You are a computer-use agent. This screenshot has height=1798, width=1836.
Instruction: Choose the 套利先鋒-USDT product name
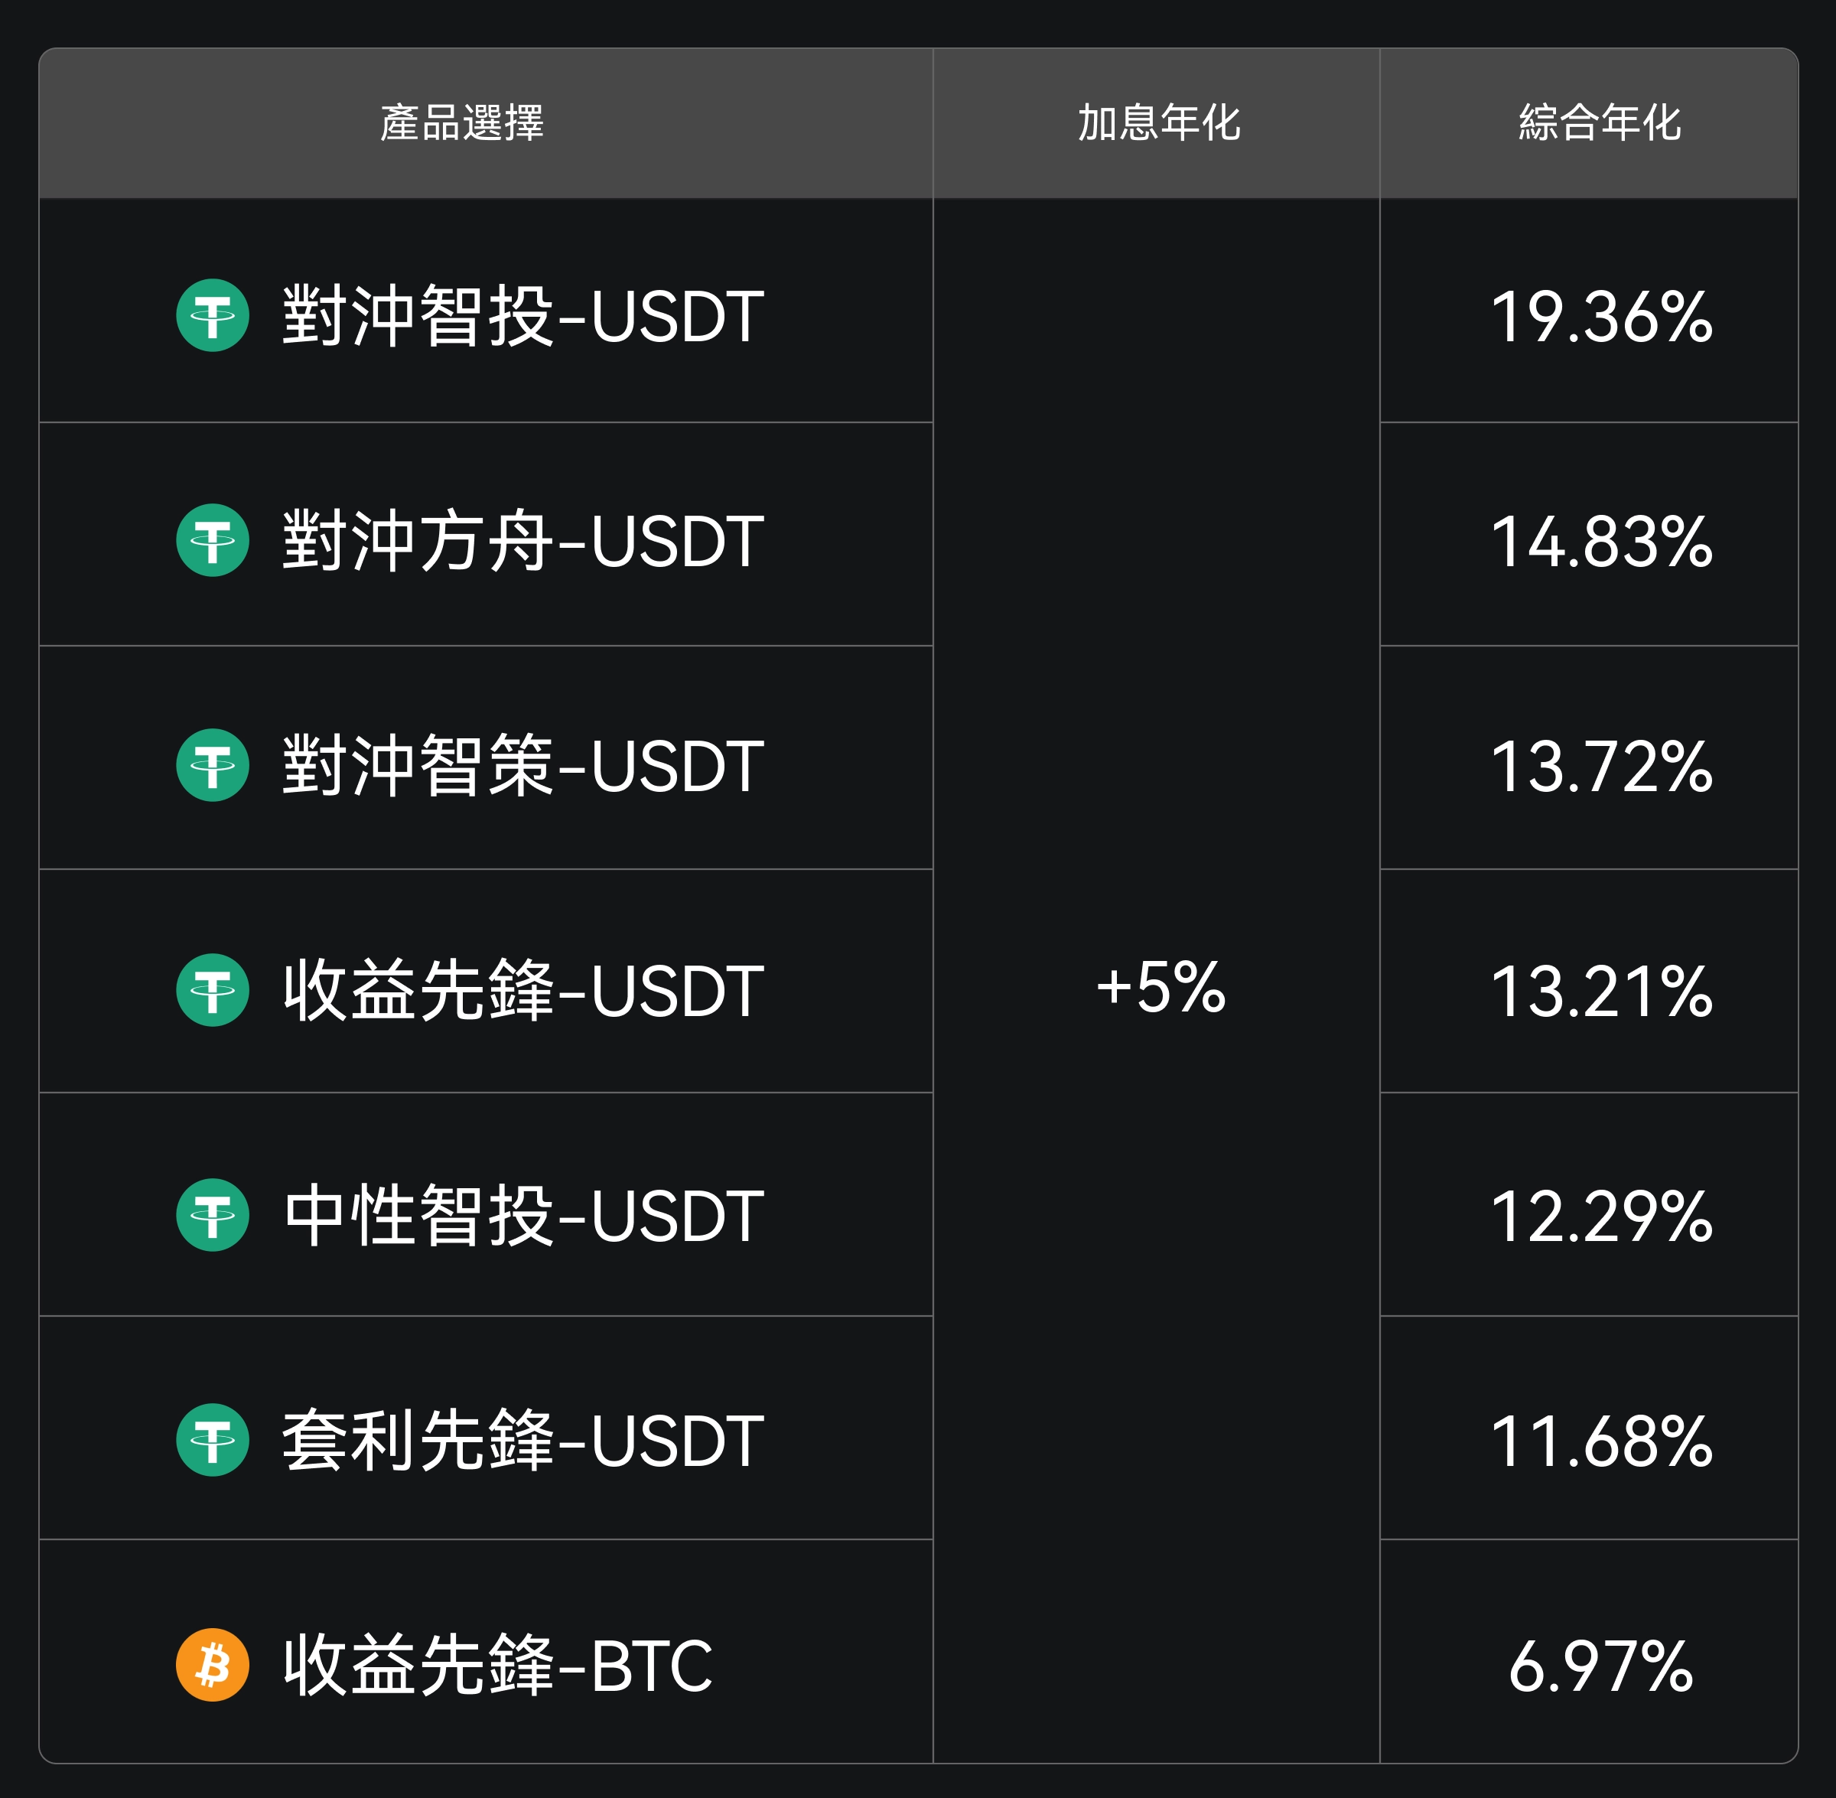pyautogui.click(x=523, y=1439)
